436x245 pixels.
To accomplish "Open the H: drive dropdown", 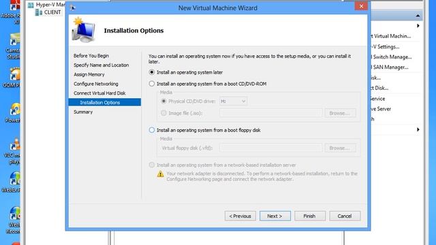I will [233, 101].
